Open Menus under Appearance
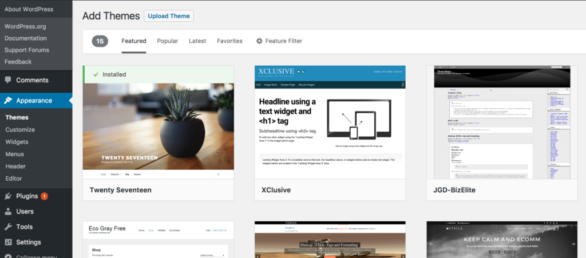 coord(14,154)
